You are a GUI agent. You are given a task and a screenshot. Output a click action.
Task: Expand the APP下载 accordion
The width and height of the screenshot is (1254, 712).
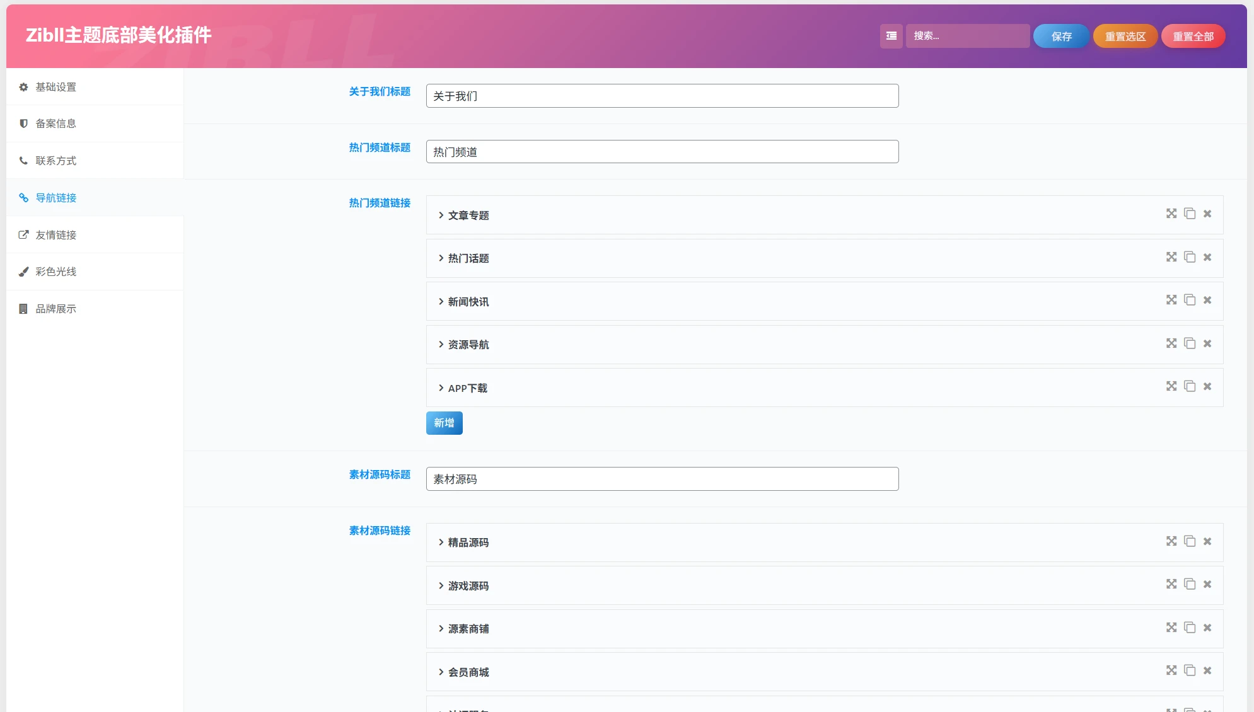pyautogui.click(x=467, y=388)
